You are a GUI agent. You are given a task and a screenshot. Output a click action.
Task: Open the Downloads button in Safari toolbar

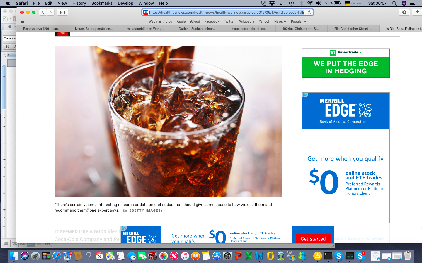coord(404,12)
